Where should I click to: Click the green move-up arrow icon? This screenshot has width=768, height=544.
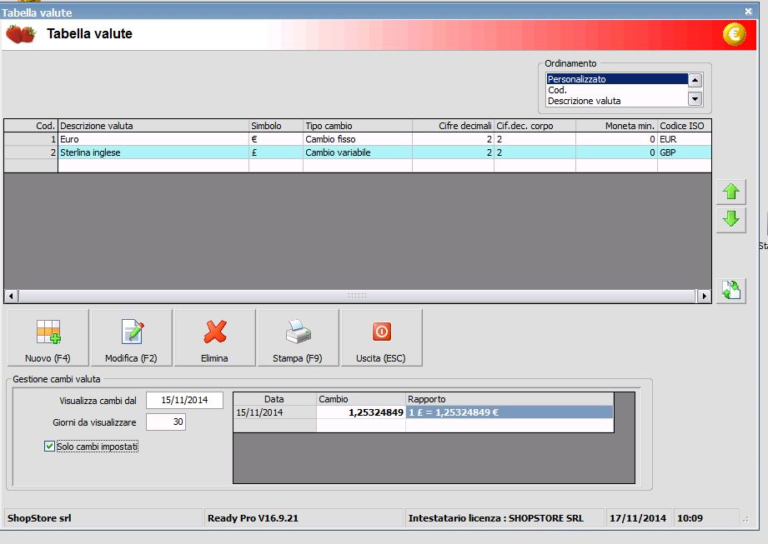[x=730, y=192]
